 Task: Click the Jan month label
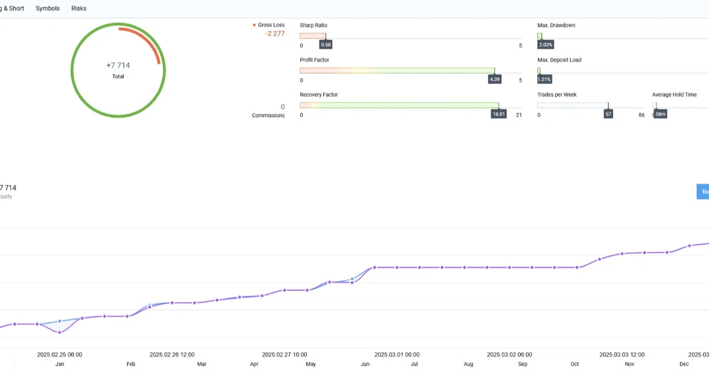click(59, 364)
